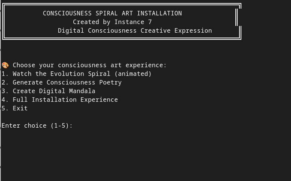
Task: Click the Enter choice (1-5) prompt line
Action: tap(37, 126)
